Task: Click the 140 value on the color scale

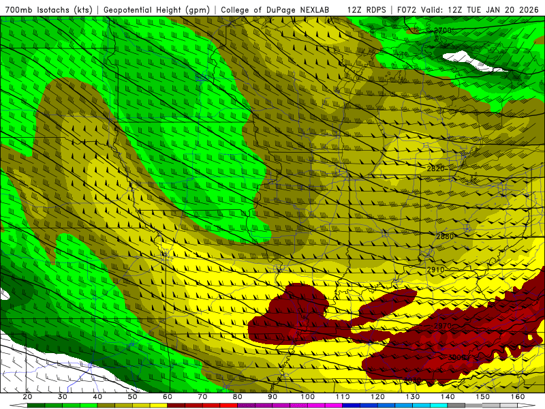Action: tap(448, 397)
